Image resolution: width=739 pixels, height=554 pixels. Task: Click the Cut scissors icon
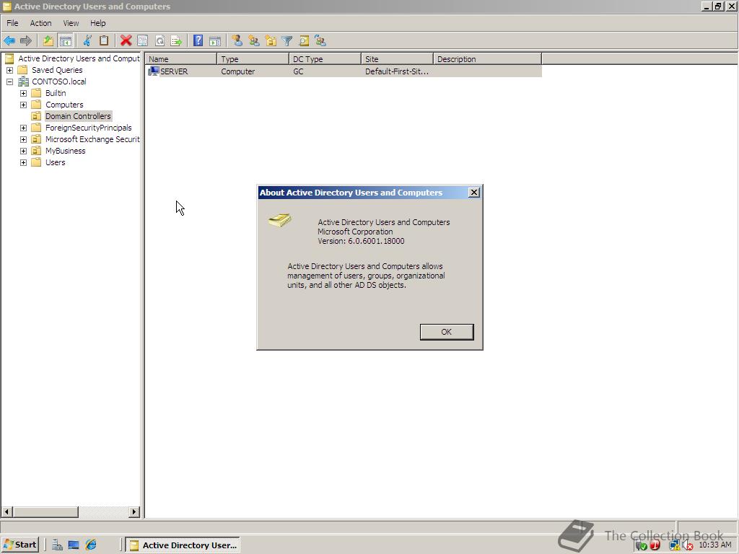click(x=87, y=41)
